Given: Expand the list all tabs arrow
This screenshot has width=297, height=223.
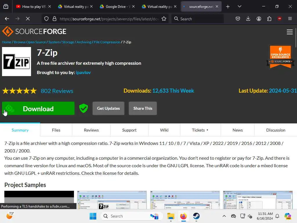Looking at the screenshot, I should (x=239, y=6).
